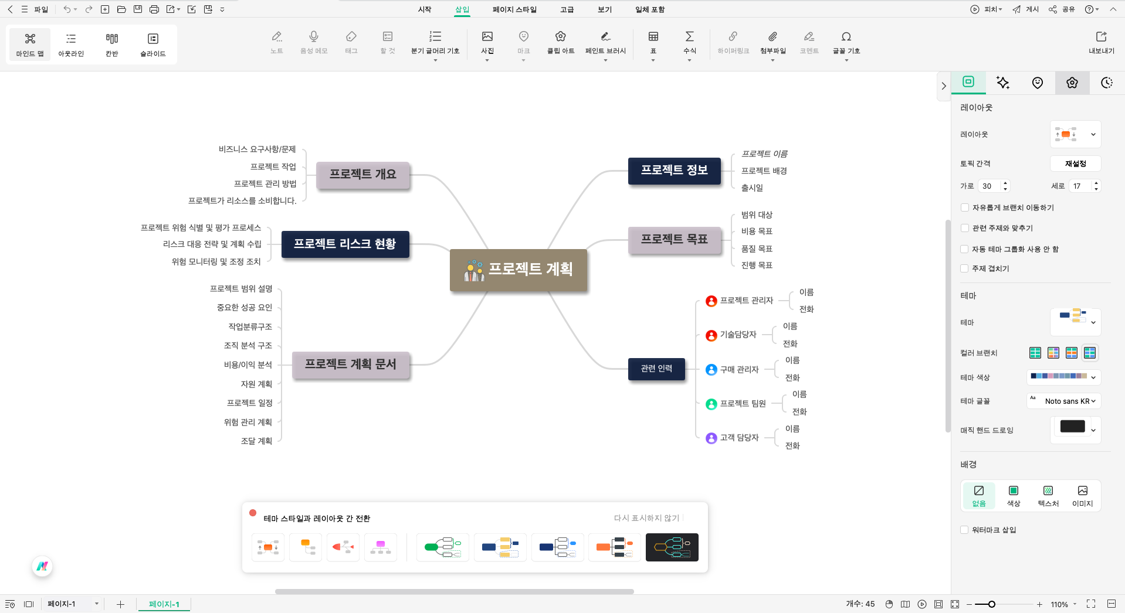Switch to the 페이지 스타일 ribbon tab
The image size is (1125, 613).
[x=514, y=9]
